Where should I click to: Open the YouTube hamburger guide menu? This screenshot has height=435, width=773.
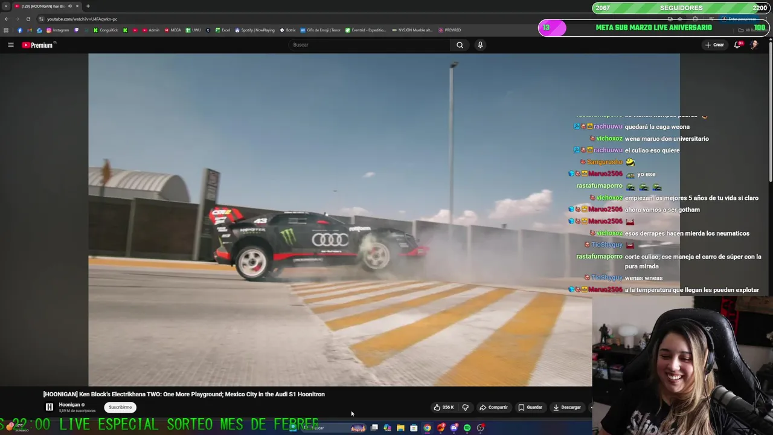click(x=10, y=45)
